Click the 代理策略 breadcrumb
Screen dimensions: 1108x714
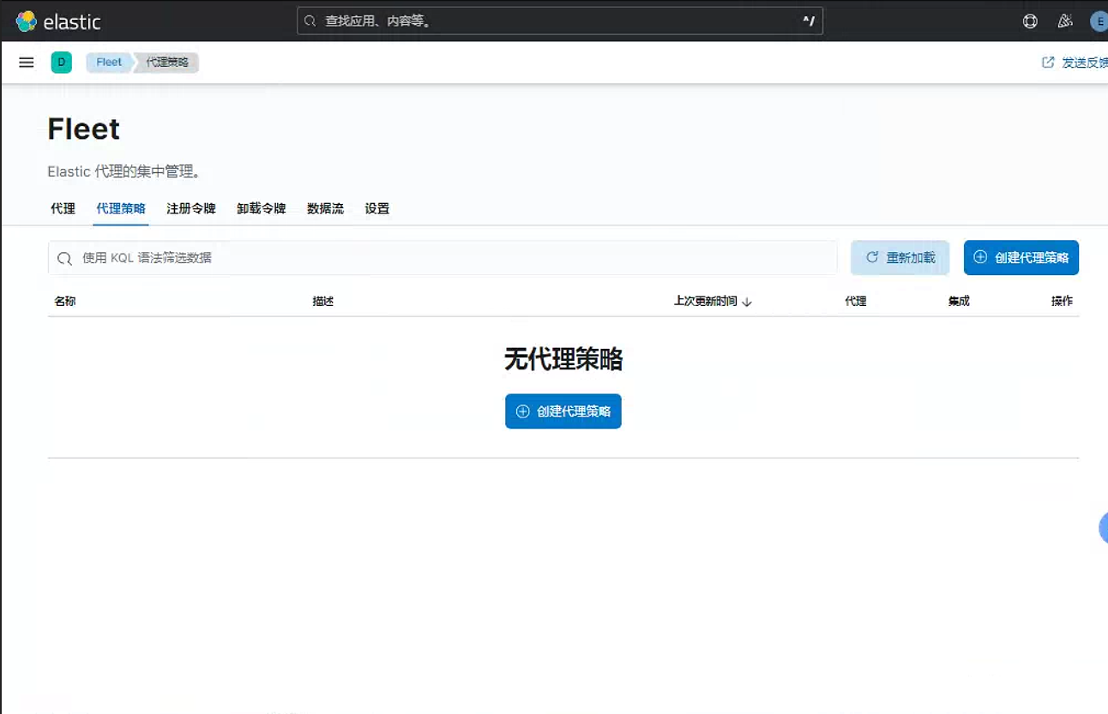pyautogui.click(x=168, y=63)
